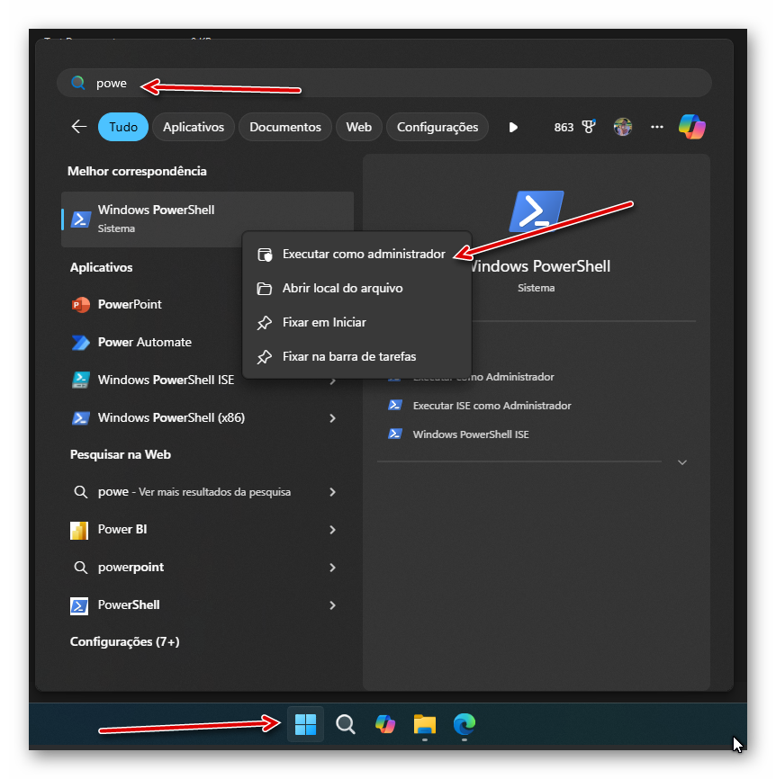The width and height of the screenshot is (776, 779).
Task: Open File Explorer from the taskbar
Action: (x=425, y=724)
